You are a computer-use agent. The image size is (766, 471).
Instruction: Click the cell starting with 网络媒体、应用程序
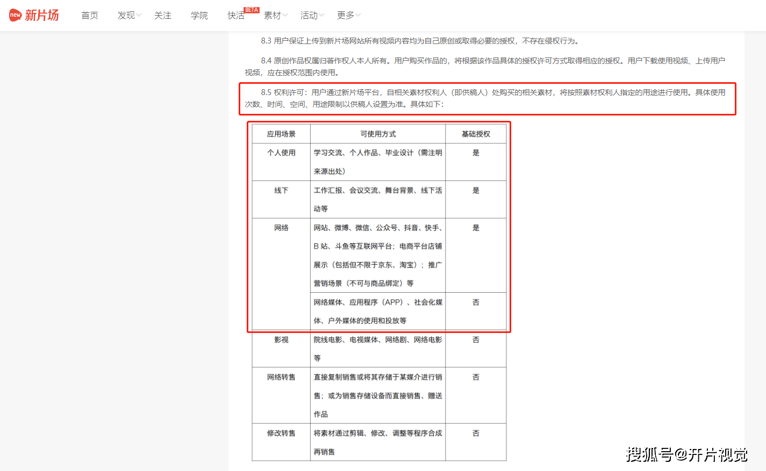coord(378,311)
